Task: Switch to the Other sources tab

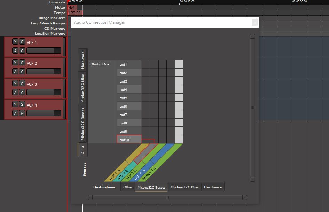Action: coord(83,150)
